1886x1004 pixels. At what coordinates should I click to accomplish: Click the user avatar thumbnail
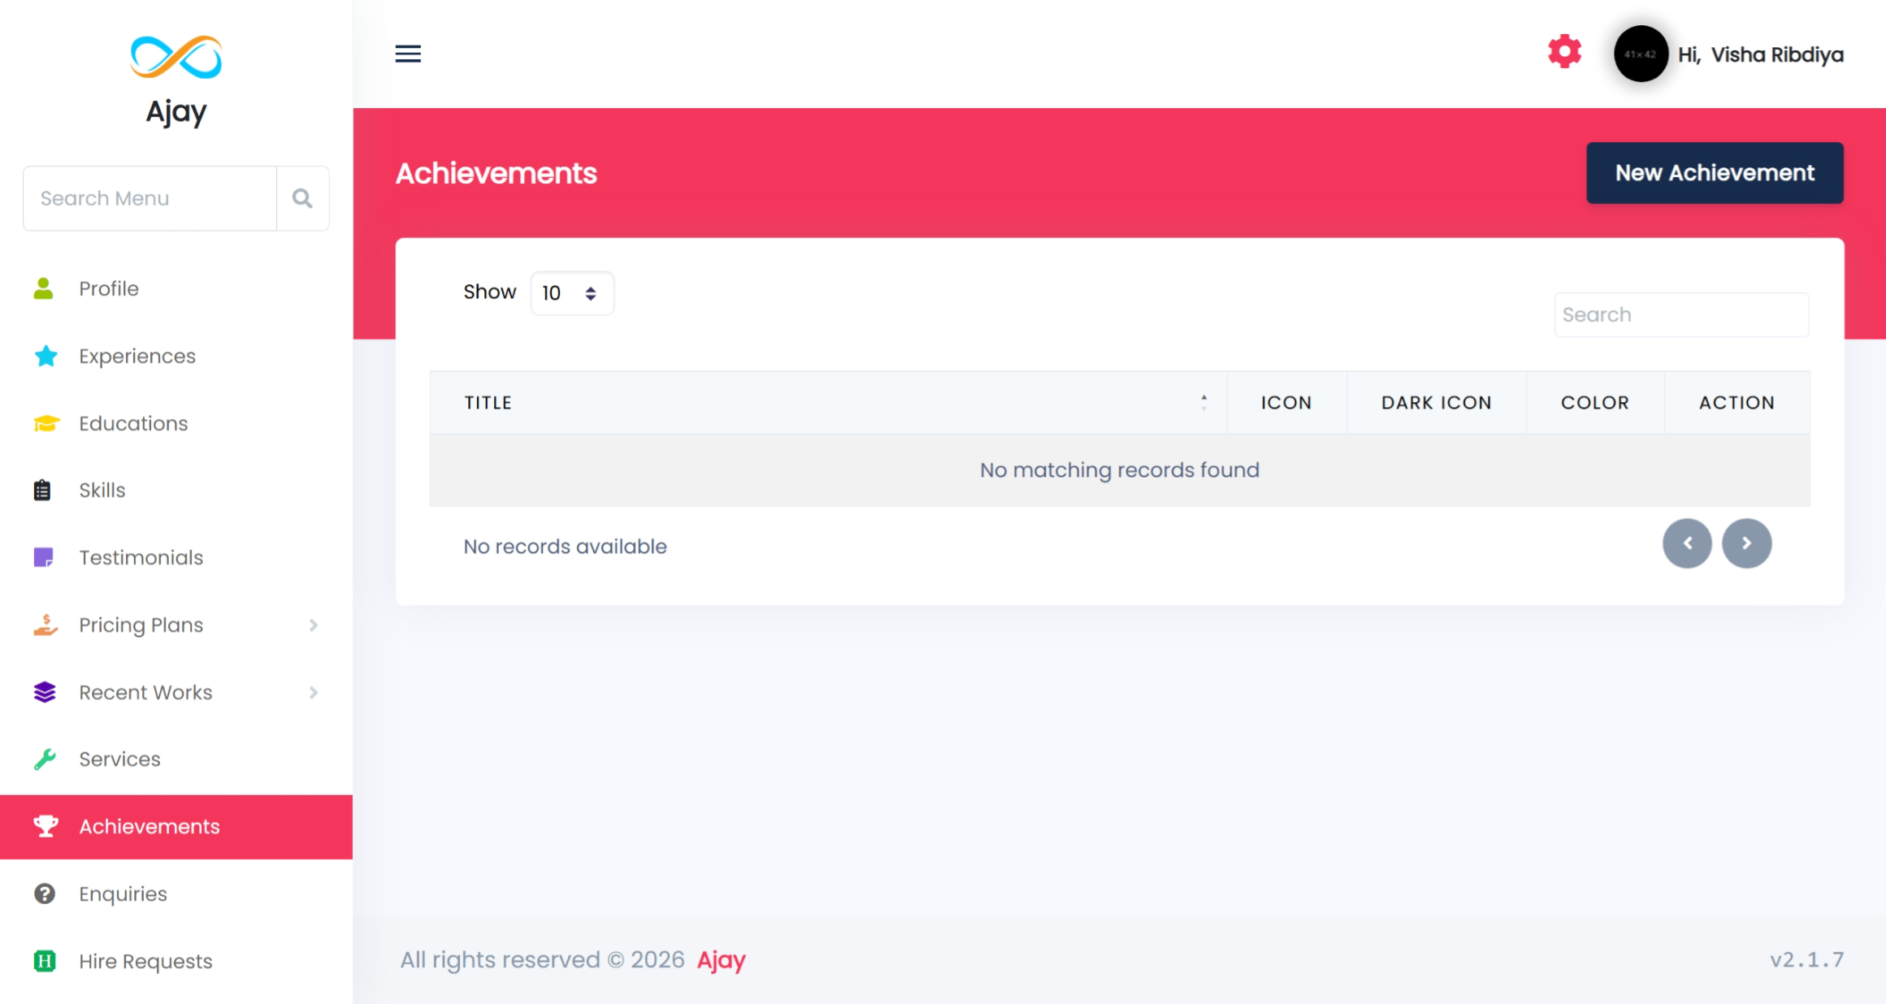point(1641,54)
